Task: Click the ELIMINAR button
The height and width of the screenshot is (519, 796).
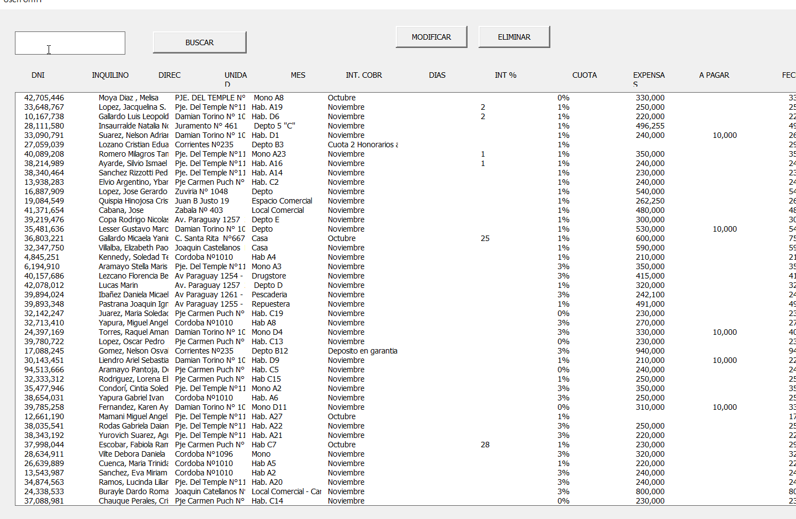Action: click(x=514, y=37)
